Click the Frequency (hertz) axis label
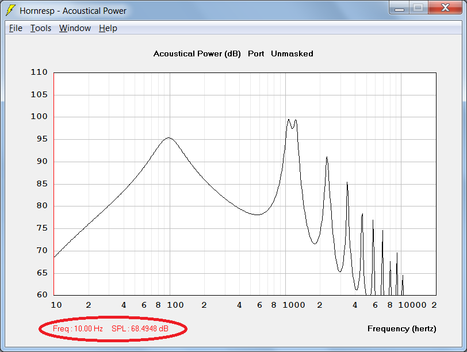Viewport: 467px width, 352px height. pos(402,329)
